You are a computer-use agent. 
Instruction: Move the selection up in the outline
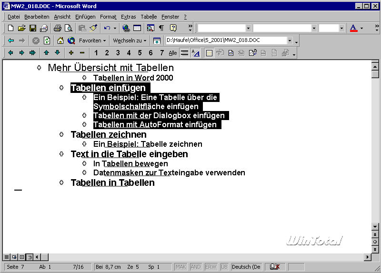(46, 53)
